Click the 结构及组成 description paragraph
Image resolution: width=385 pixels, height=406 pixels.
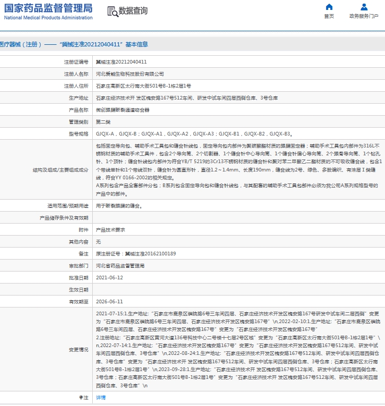click(239, 169)
